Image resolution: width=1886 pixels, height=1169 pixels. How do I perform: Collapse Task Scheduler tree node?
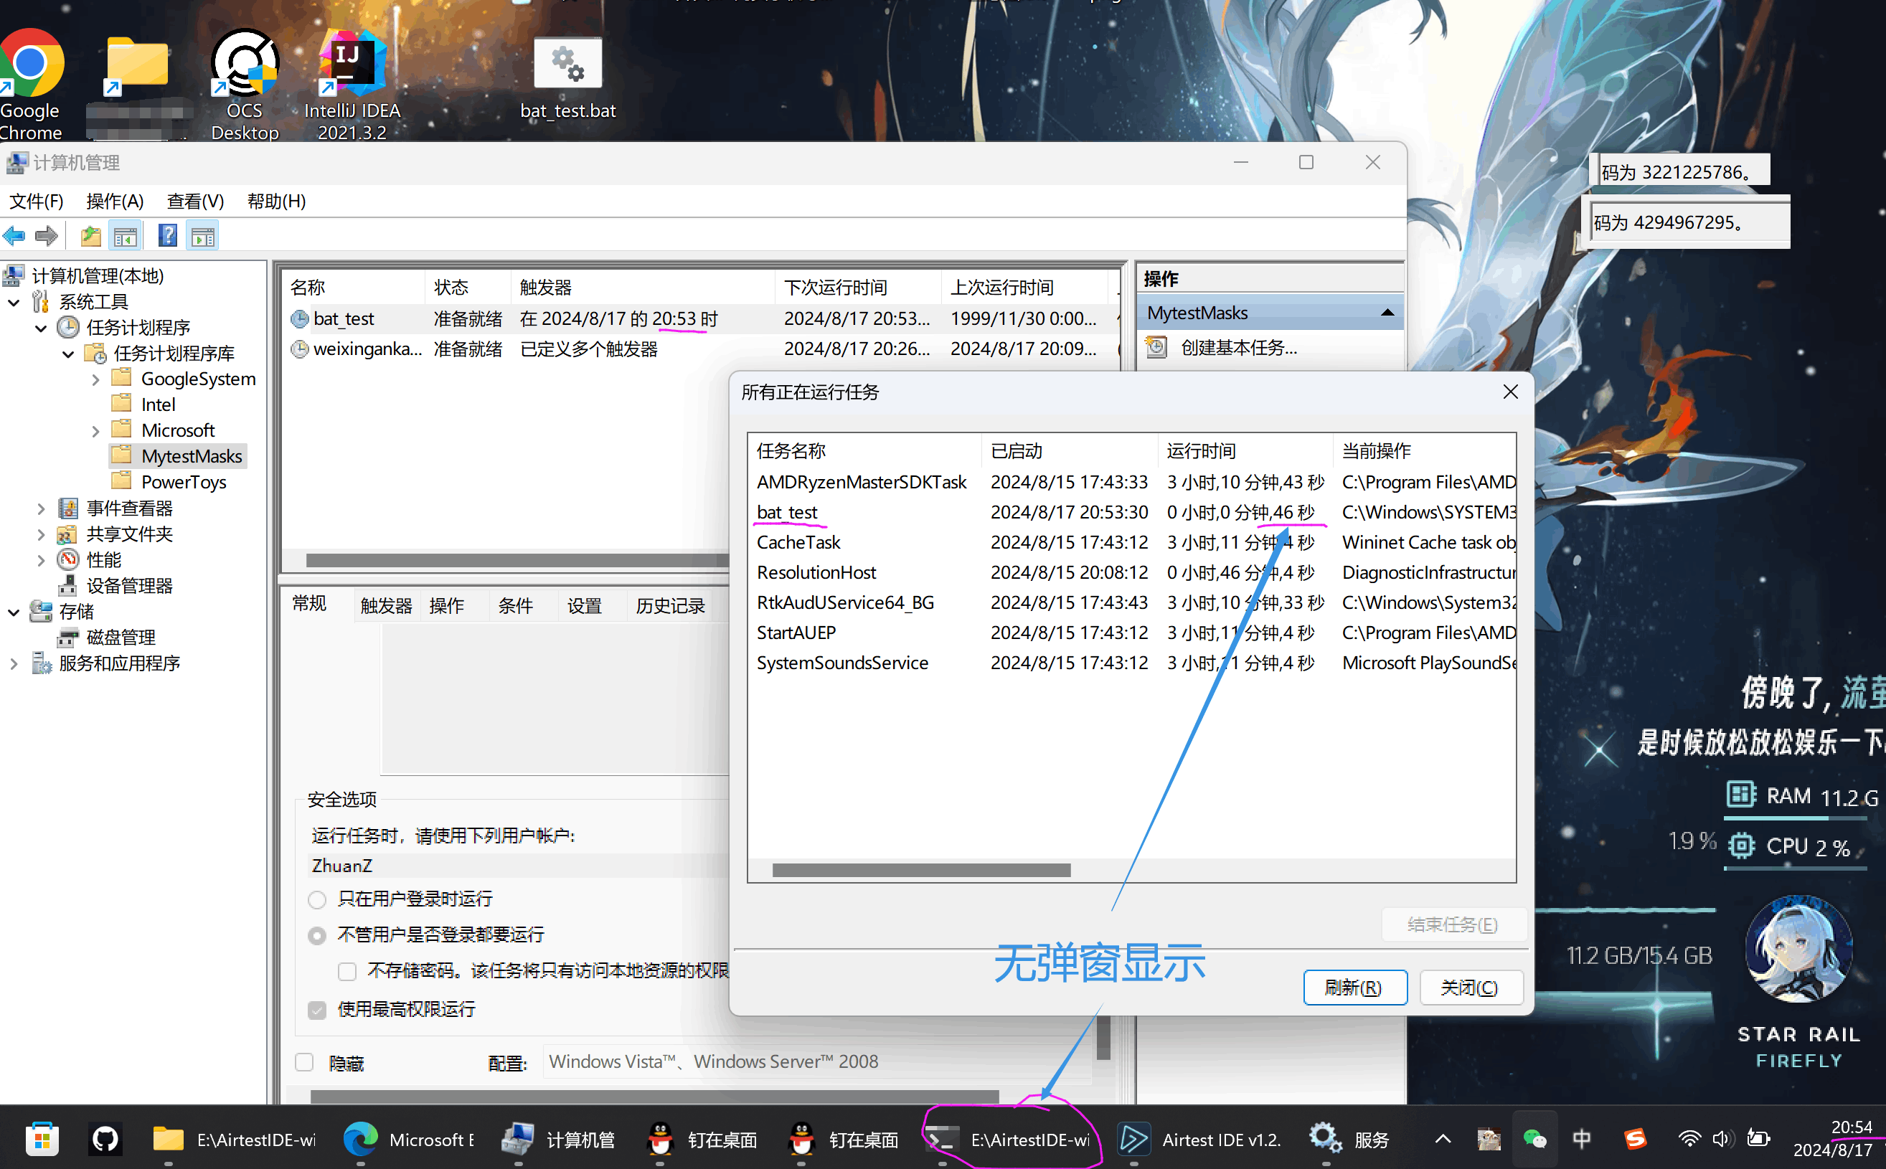41,328
